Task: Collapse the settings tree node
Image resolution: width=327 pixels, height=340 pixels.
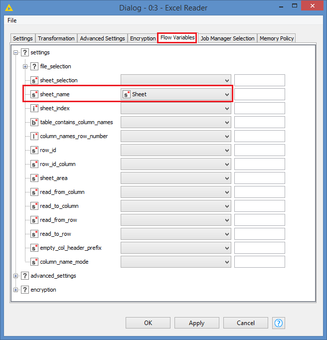Action: click(x=15, y=52)
